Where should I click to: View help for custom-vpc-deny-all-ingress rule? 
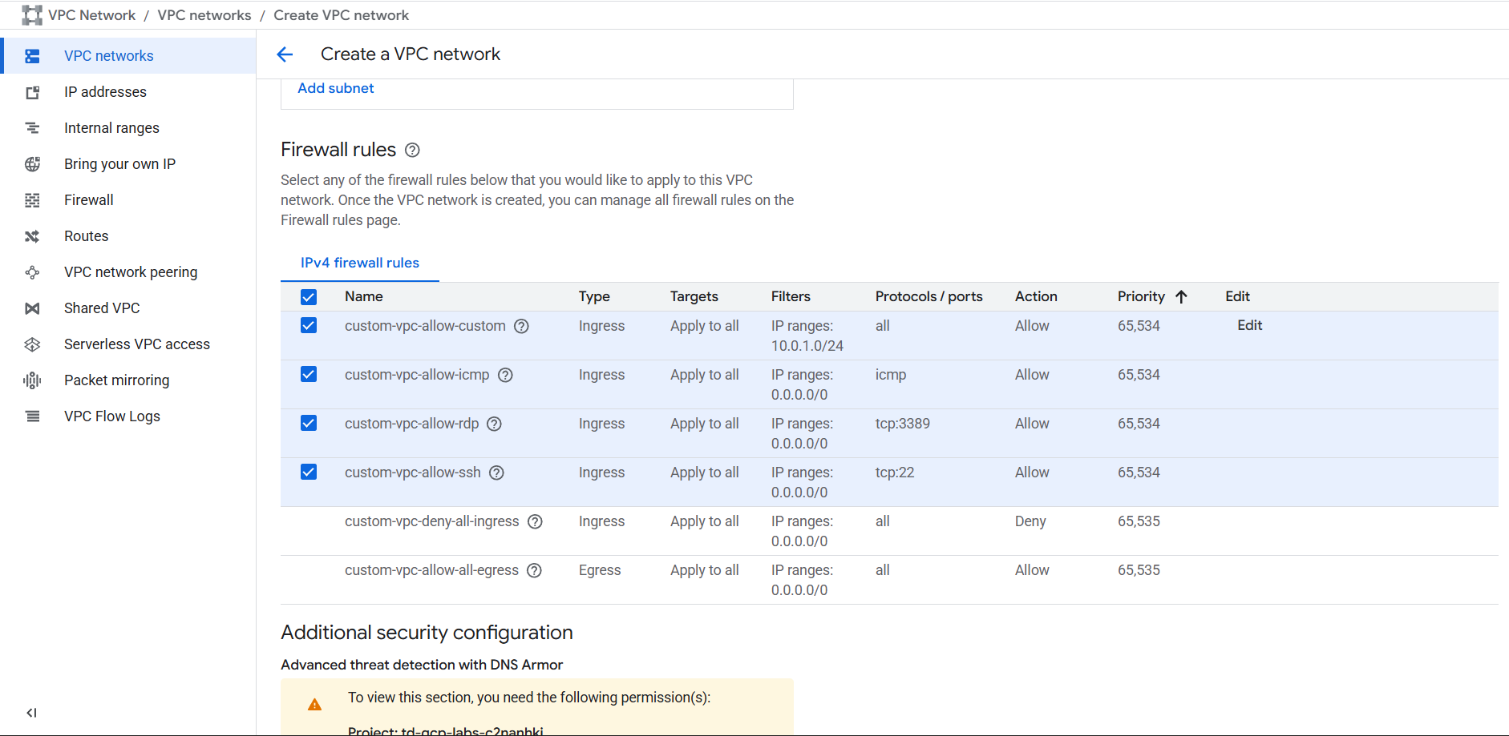[x=535, y=522]
